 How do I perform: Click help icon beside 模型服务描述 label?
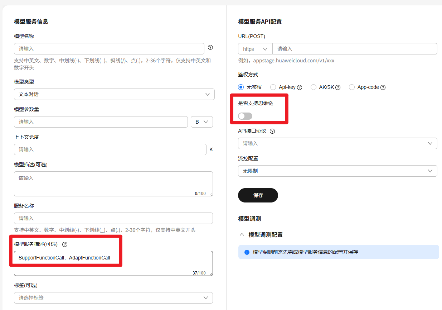[65, 244]
